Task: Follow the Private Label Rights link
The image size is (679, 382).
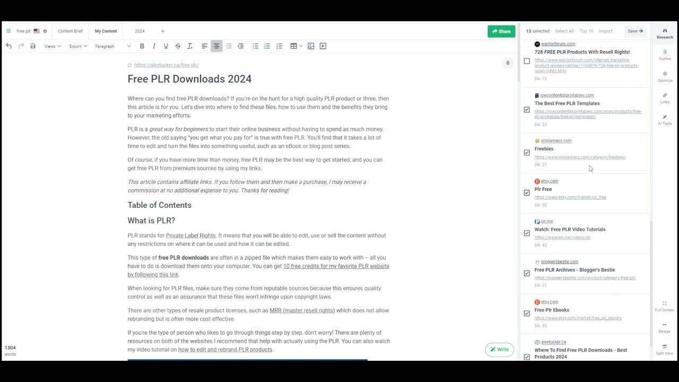Action: pyautogui.click(x=190, y=236)
